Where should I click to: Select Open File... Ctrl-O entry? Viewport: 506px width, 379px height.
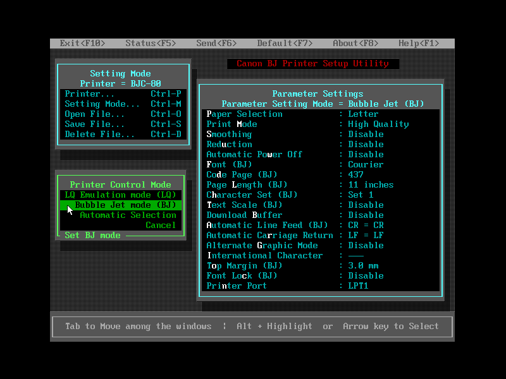pos(123,114)
